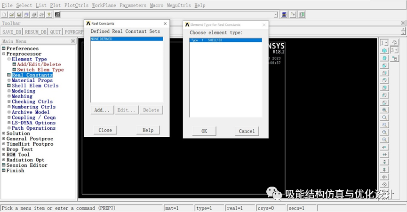Click the Image Capture printer icon
This screenshot has width=407, height=212.
point(34,15)
